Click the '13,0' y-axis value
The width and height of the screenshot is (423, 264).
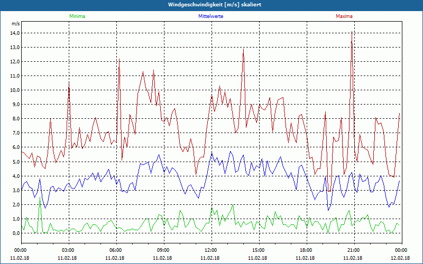coord(15,48)
